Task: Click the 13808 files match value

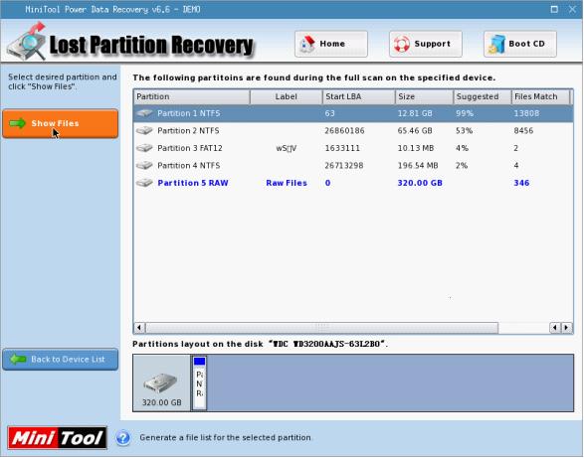Action: (x=526, y=113)
